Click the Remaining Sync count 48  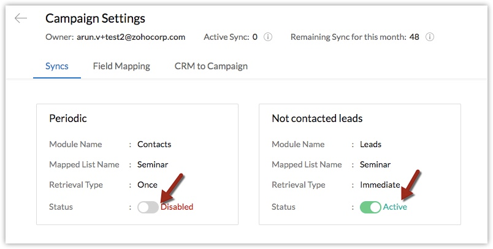(x=415, y=37)
